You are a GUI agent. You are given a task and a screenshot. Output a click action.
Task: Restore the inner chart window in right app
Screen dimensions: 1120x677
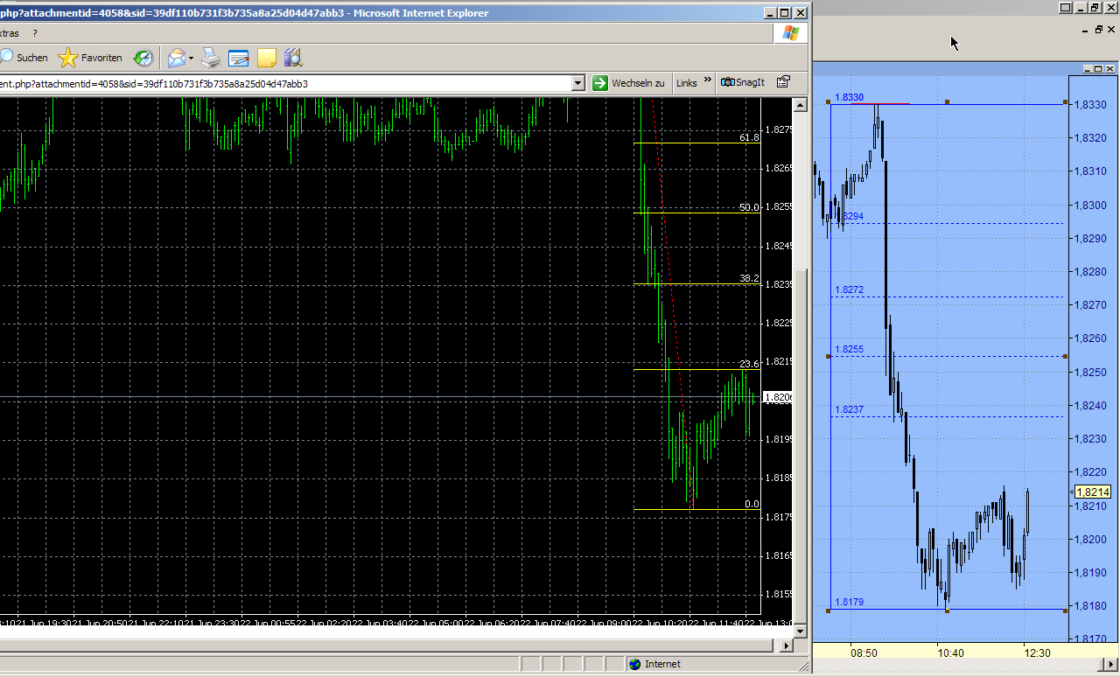point(1099,30)
